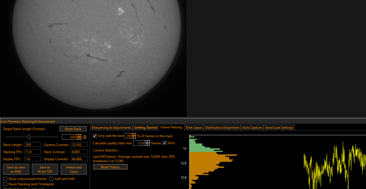Screen dimensions: 366x189
Task: Click the 13 axis label on histogram
Action: (x=185, y=149)
